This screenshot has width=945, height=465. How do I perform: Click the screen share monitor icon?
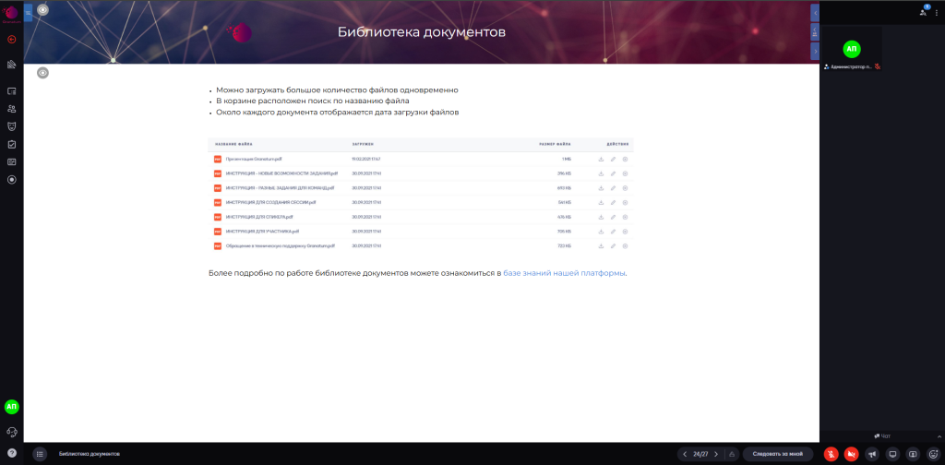[x=893, y=454]
